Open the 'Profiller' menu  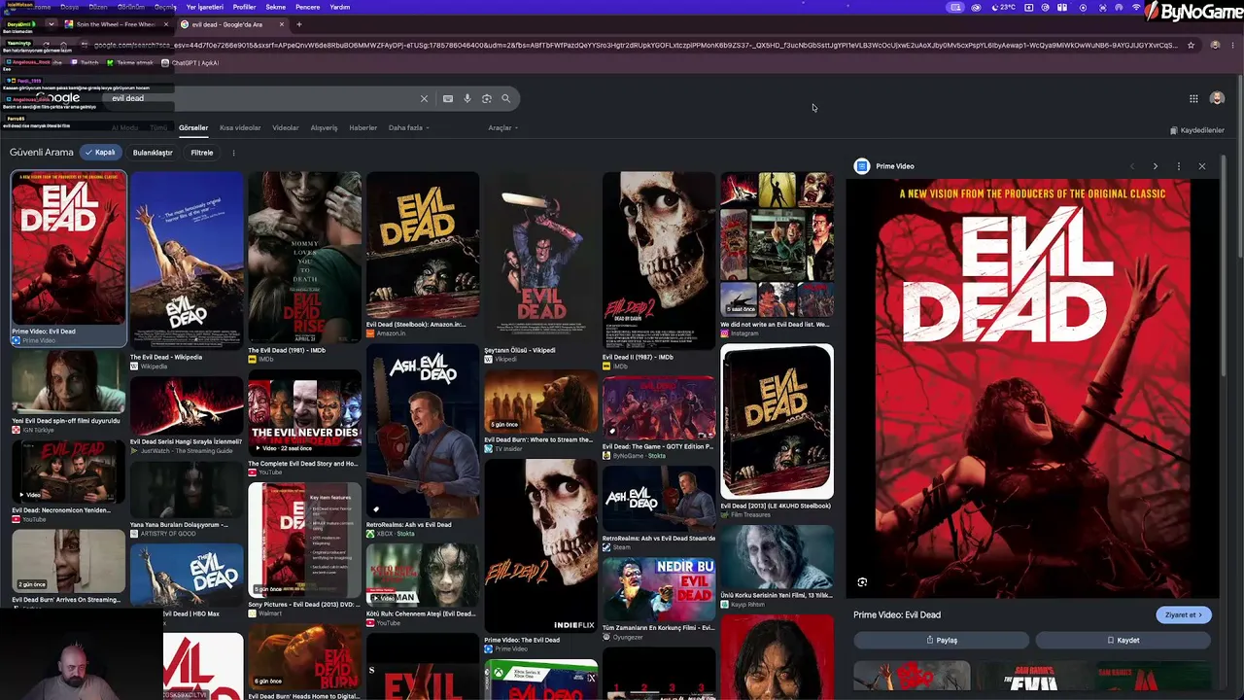pos(244,7)
